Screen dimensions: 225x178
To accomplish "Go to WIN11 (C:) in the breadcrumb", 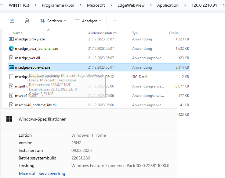I will coord(19,5).
